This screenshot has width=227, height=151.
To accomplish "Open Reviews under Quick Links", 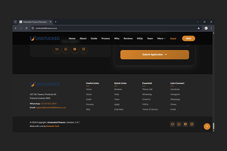I will pos(118,89).
